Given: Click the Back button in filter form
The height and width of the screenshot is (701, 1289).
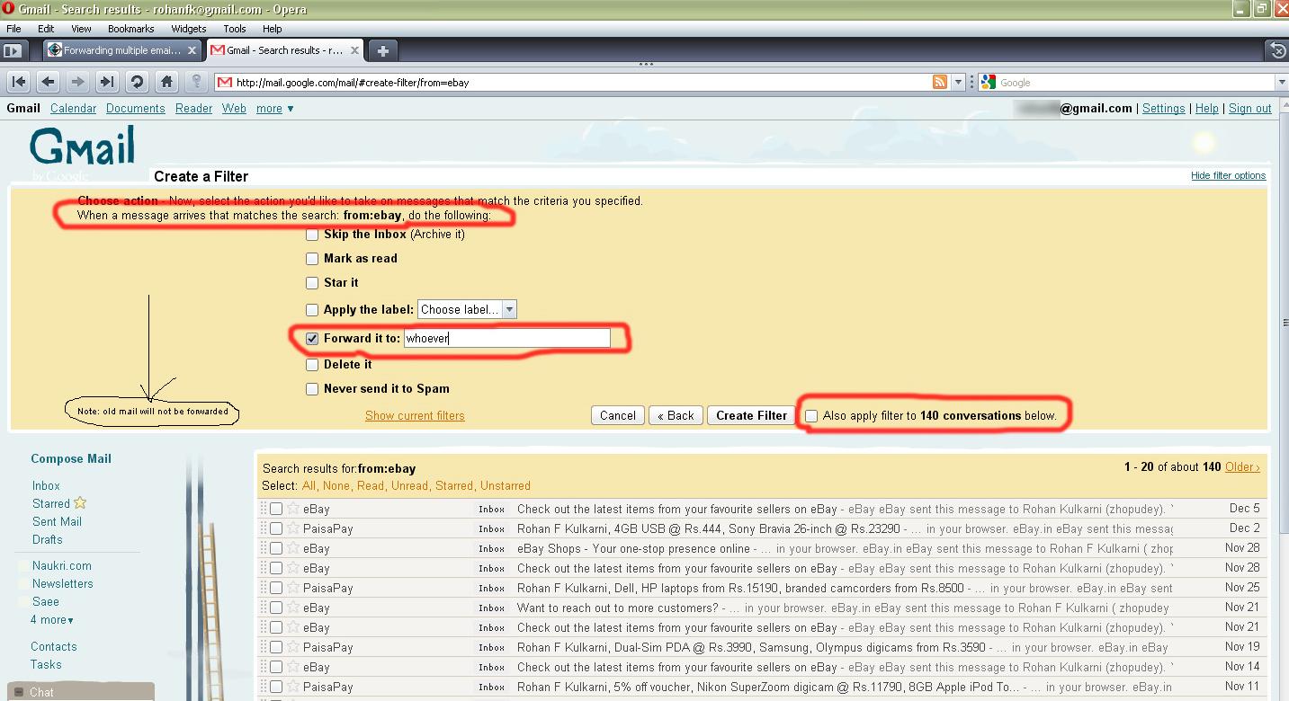Looking at the screenshot, I should (x=676, y=415).
